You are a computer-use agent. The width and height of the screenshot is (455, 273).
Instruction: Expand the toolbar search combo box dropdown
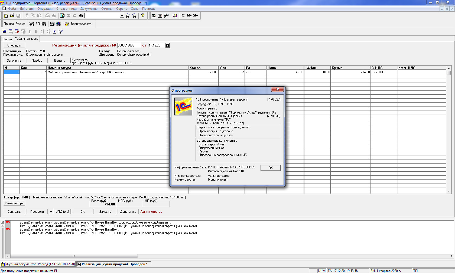click(x=122, y=16)
